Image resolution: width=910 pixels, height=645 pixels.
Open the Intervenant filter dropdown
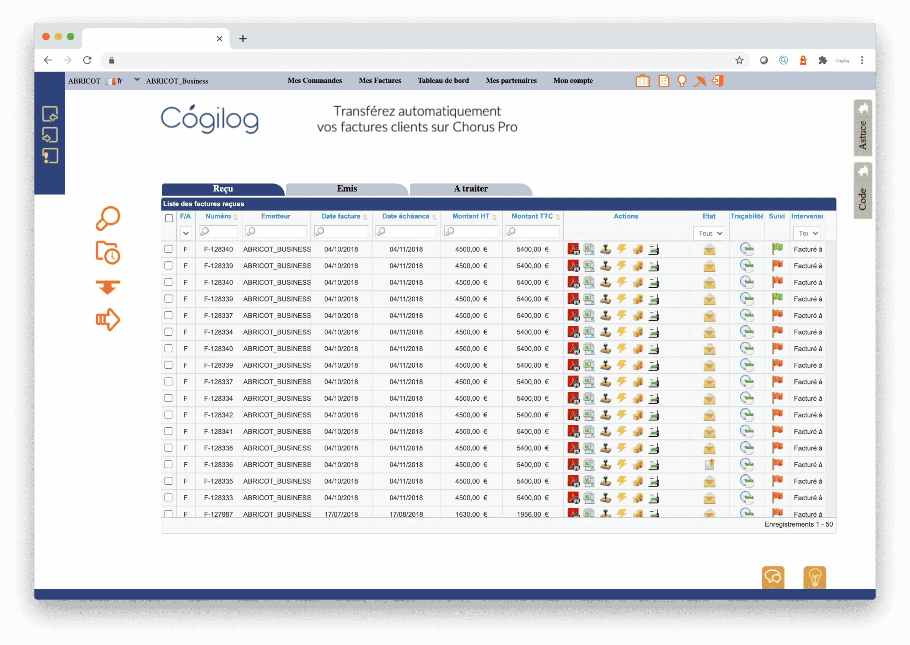click(808, 233)
